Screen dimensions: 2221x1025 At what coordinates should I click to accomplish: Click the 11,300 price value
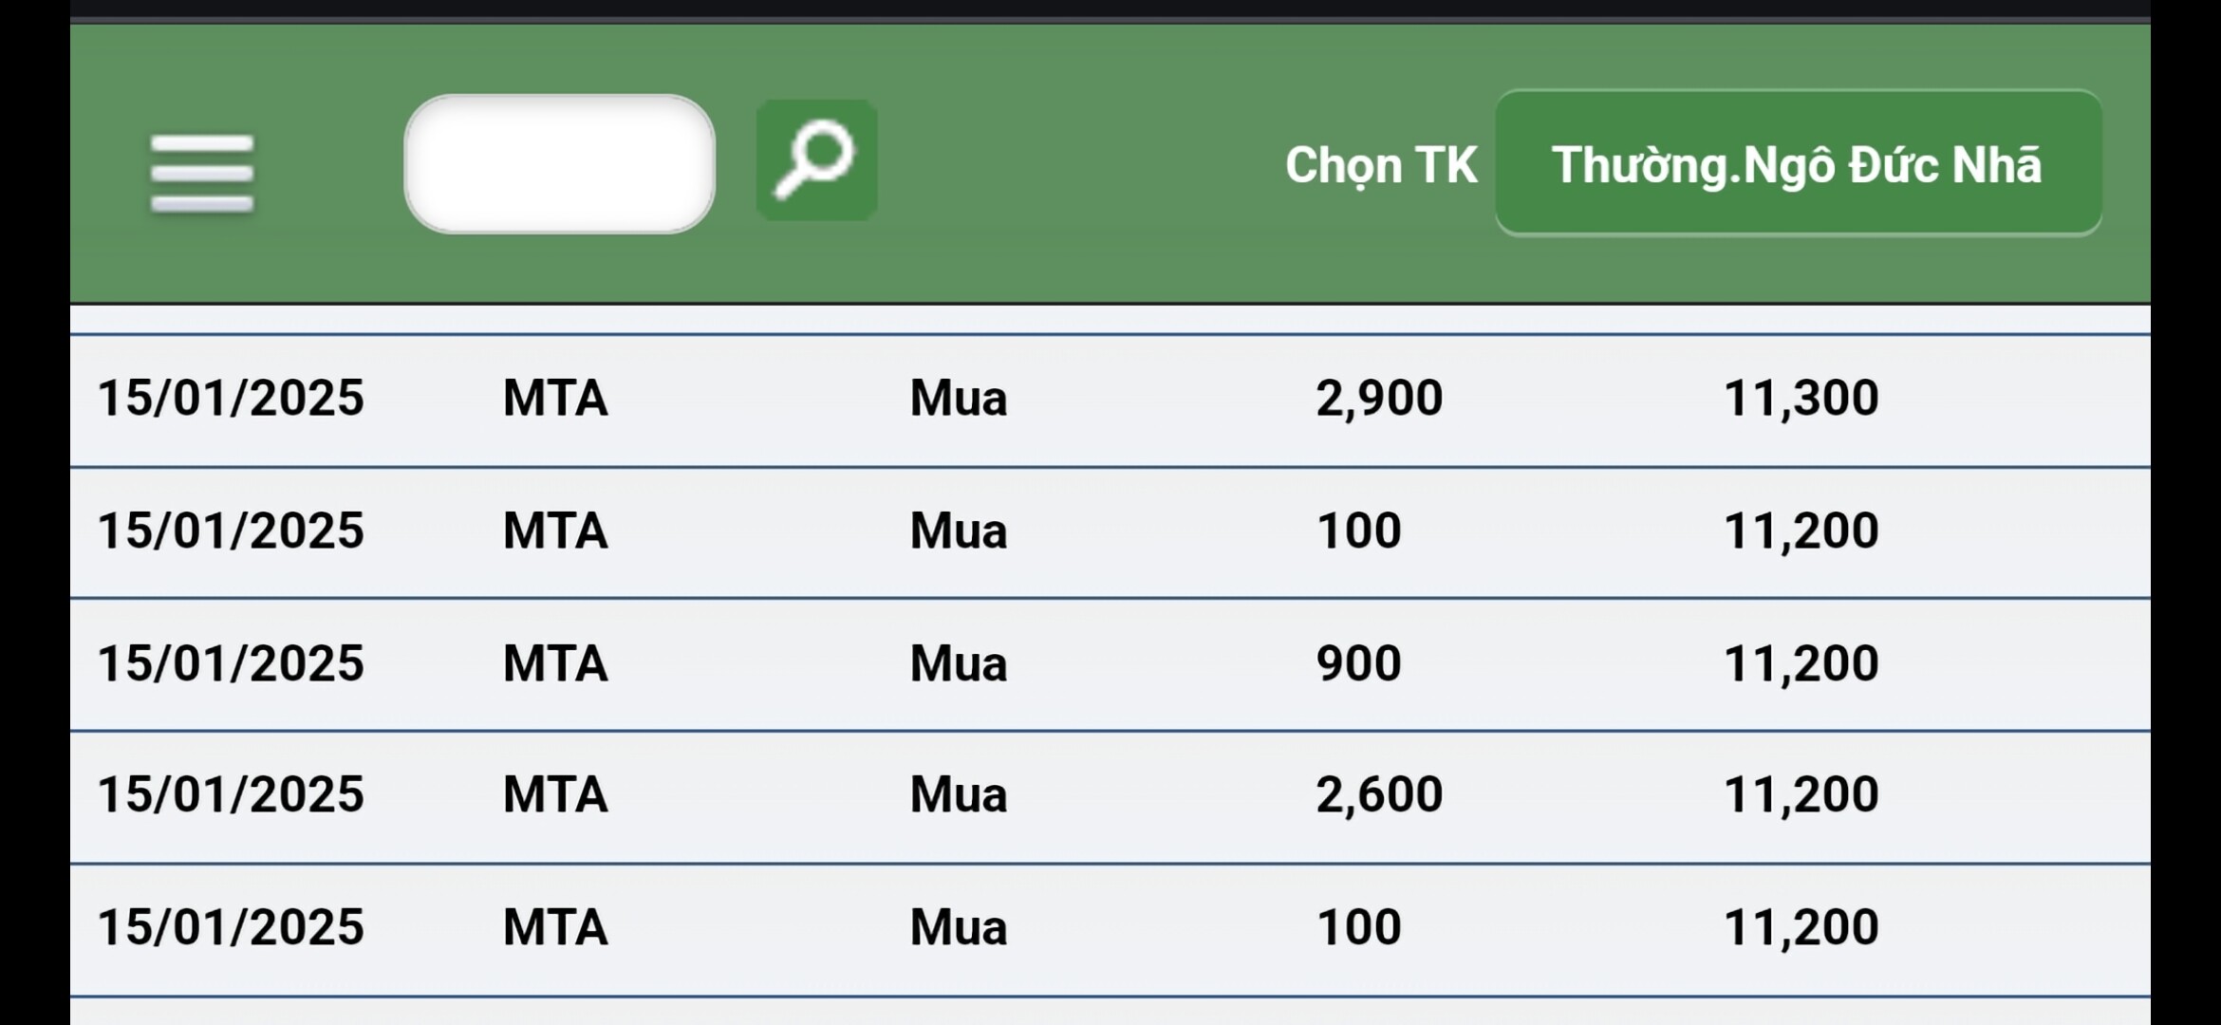coord(1801,398)
